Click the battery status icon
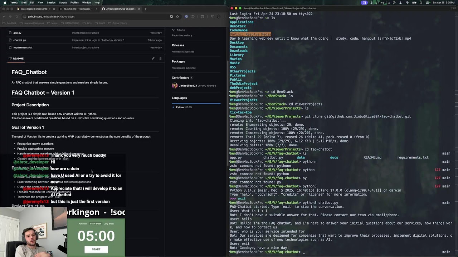Screen dimensions: 458x257 coord(414,2)
